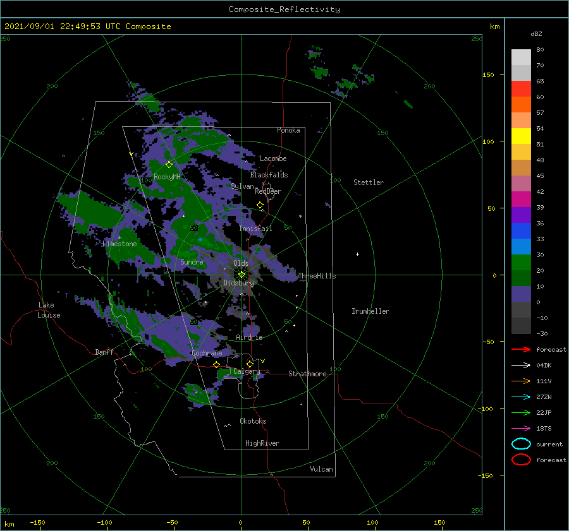Click the asterisk marker above Limestone
The height and width of the screenshot is (531, 569).
tap(119, 238)
